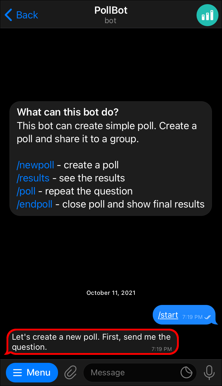Tap the Back chevron icon
This screenshot has height=386, width=222.
coord(9,15)
